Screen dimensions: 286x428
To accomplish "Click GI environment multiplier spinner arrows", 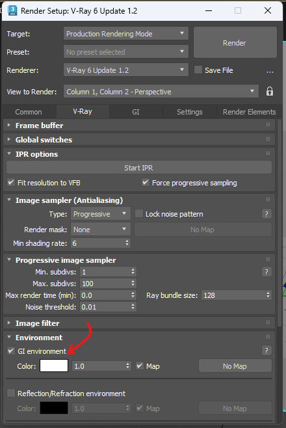I will click(x=127, y=366).
